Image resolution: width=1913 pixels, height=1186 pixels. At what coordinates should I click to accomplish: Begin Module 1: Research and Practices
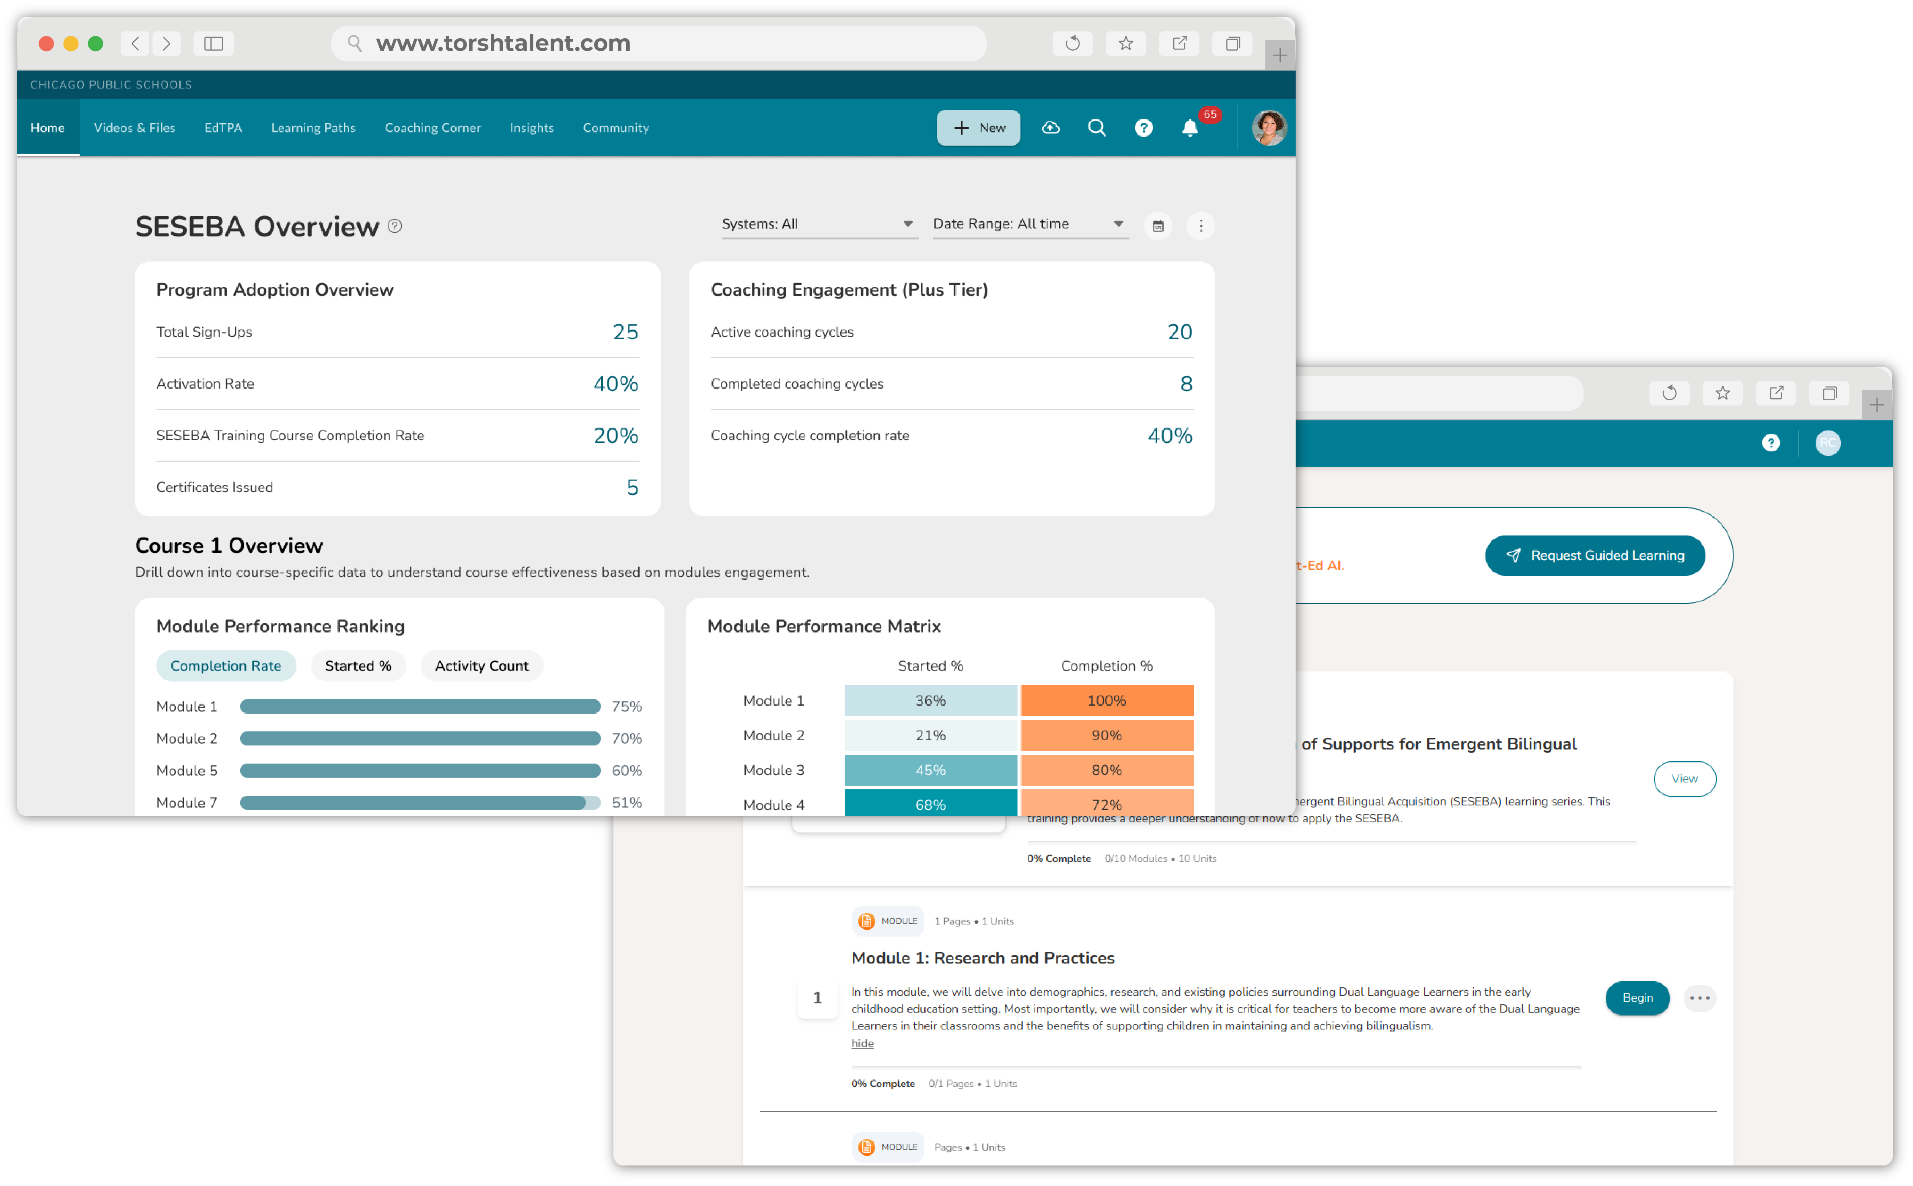pos(1637,999)
